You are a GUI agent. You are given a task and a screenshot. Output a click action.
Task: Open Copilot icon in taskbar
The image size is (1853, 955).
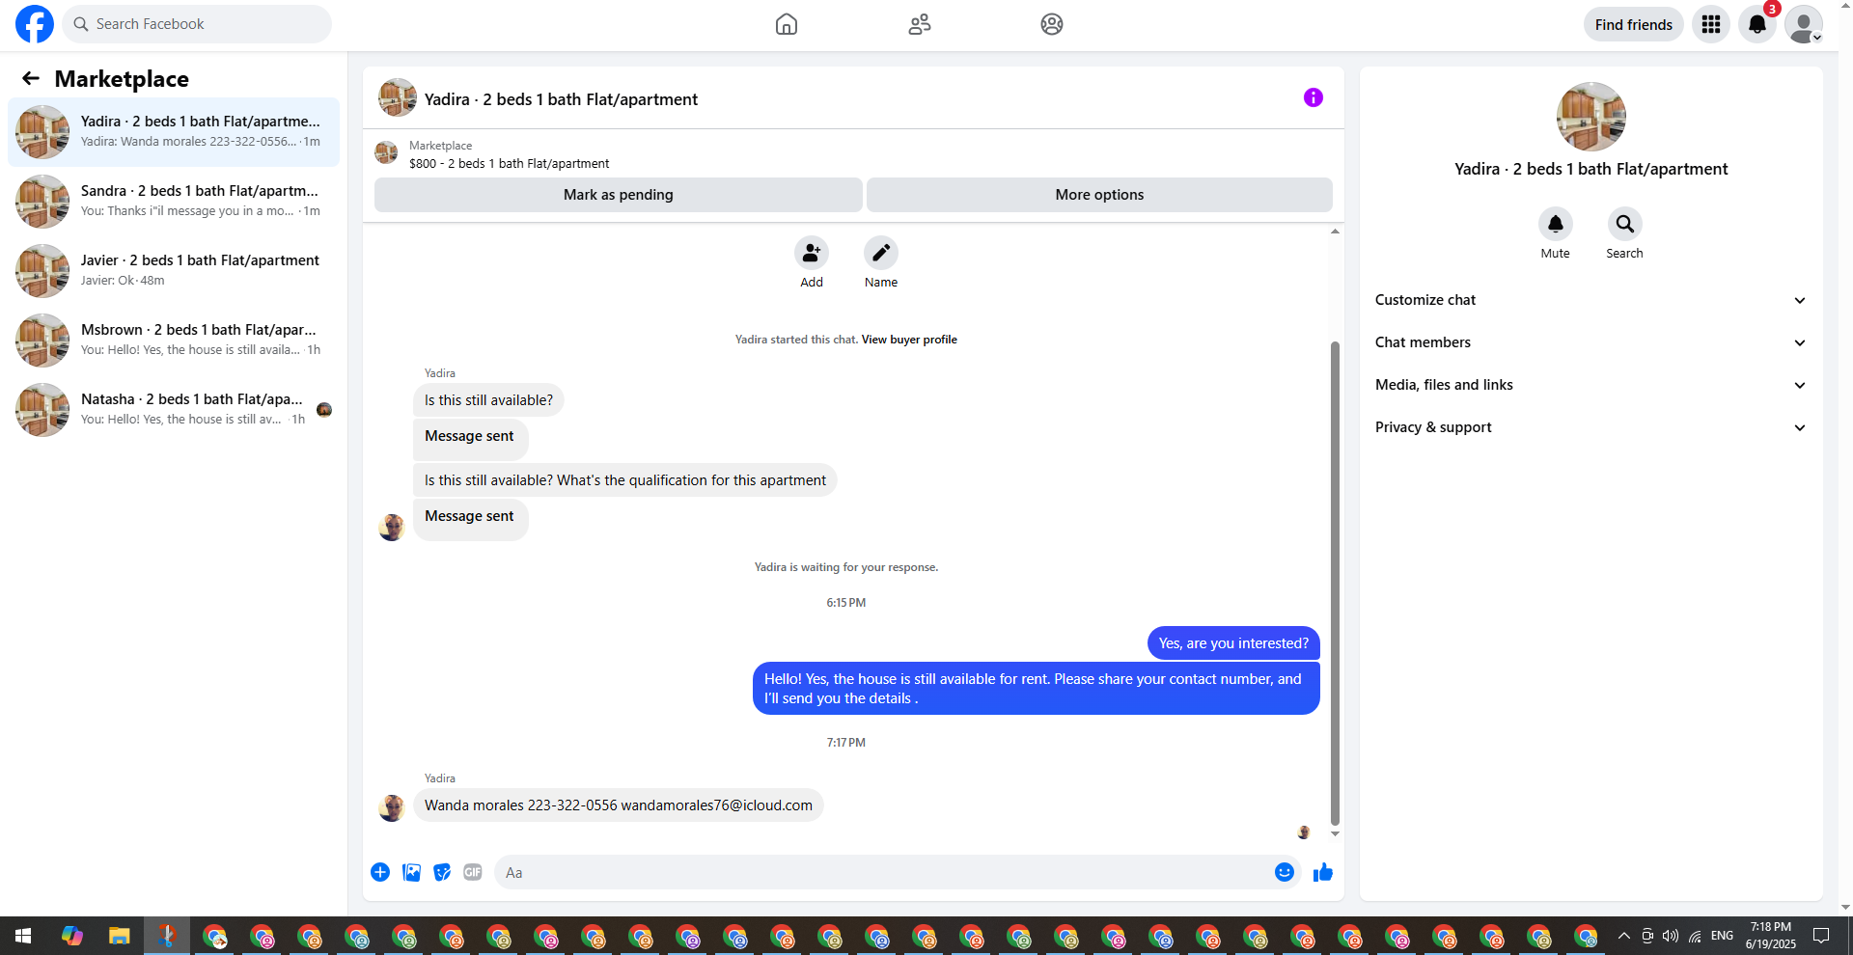tap(71, 936)
